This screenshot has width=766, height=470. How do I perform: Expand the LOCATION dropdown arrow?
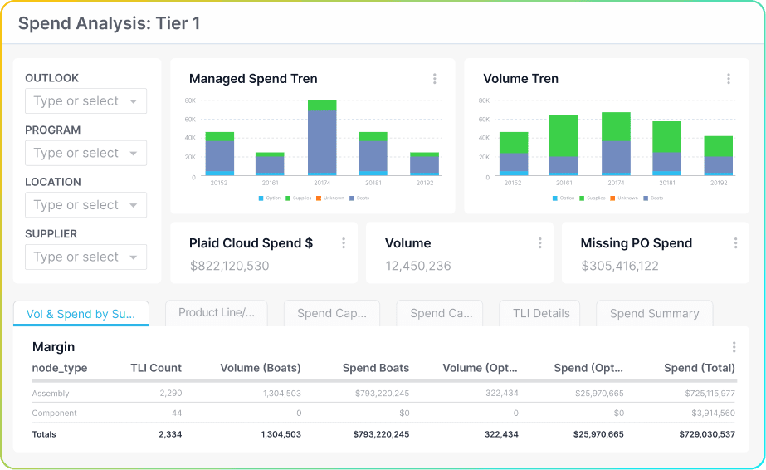pos(134,205)
